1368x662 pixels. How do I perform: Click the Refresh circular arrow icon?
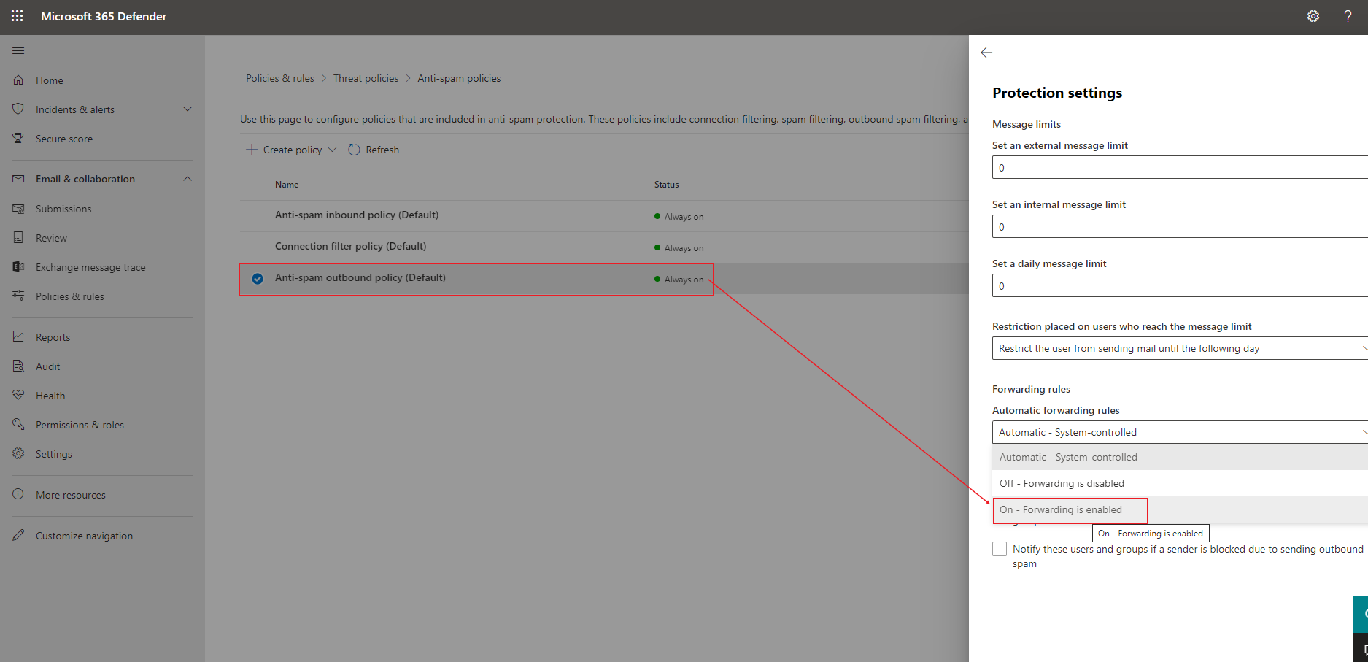[x=354, y=150]
